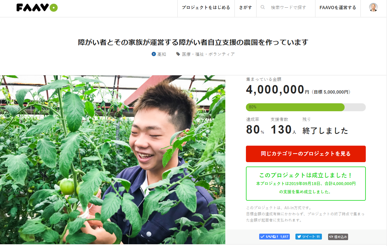Click the blue location pin icon
The height and width of the screenshot is (246, 387).
point(153,54)
